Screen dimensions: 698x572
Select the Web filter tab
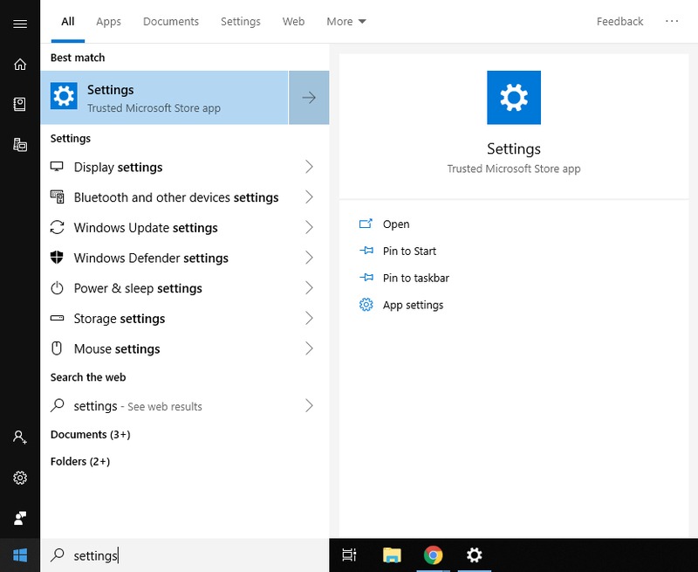click(x=293, y=21)
